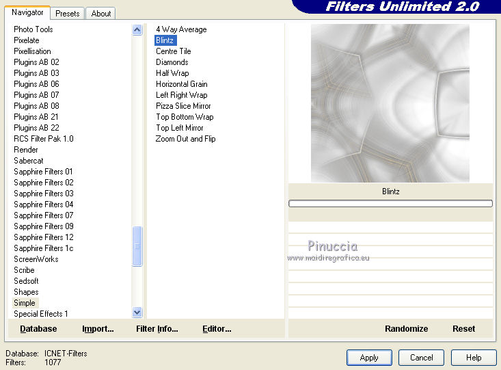The height and width of the screenshot is (370, 501).
Task: Select the Sapphire Filters 1c category
Action: (x=44, y=248)
